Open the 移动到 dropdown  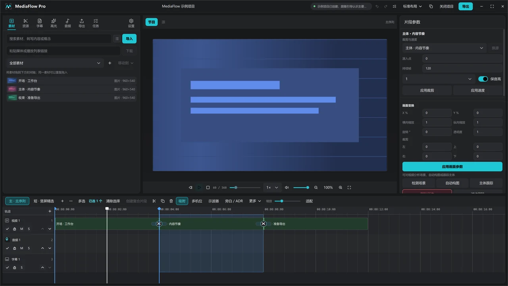click(x=126, y=63)
